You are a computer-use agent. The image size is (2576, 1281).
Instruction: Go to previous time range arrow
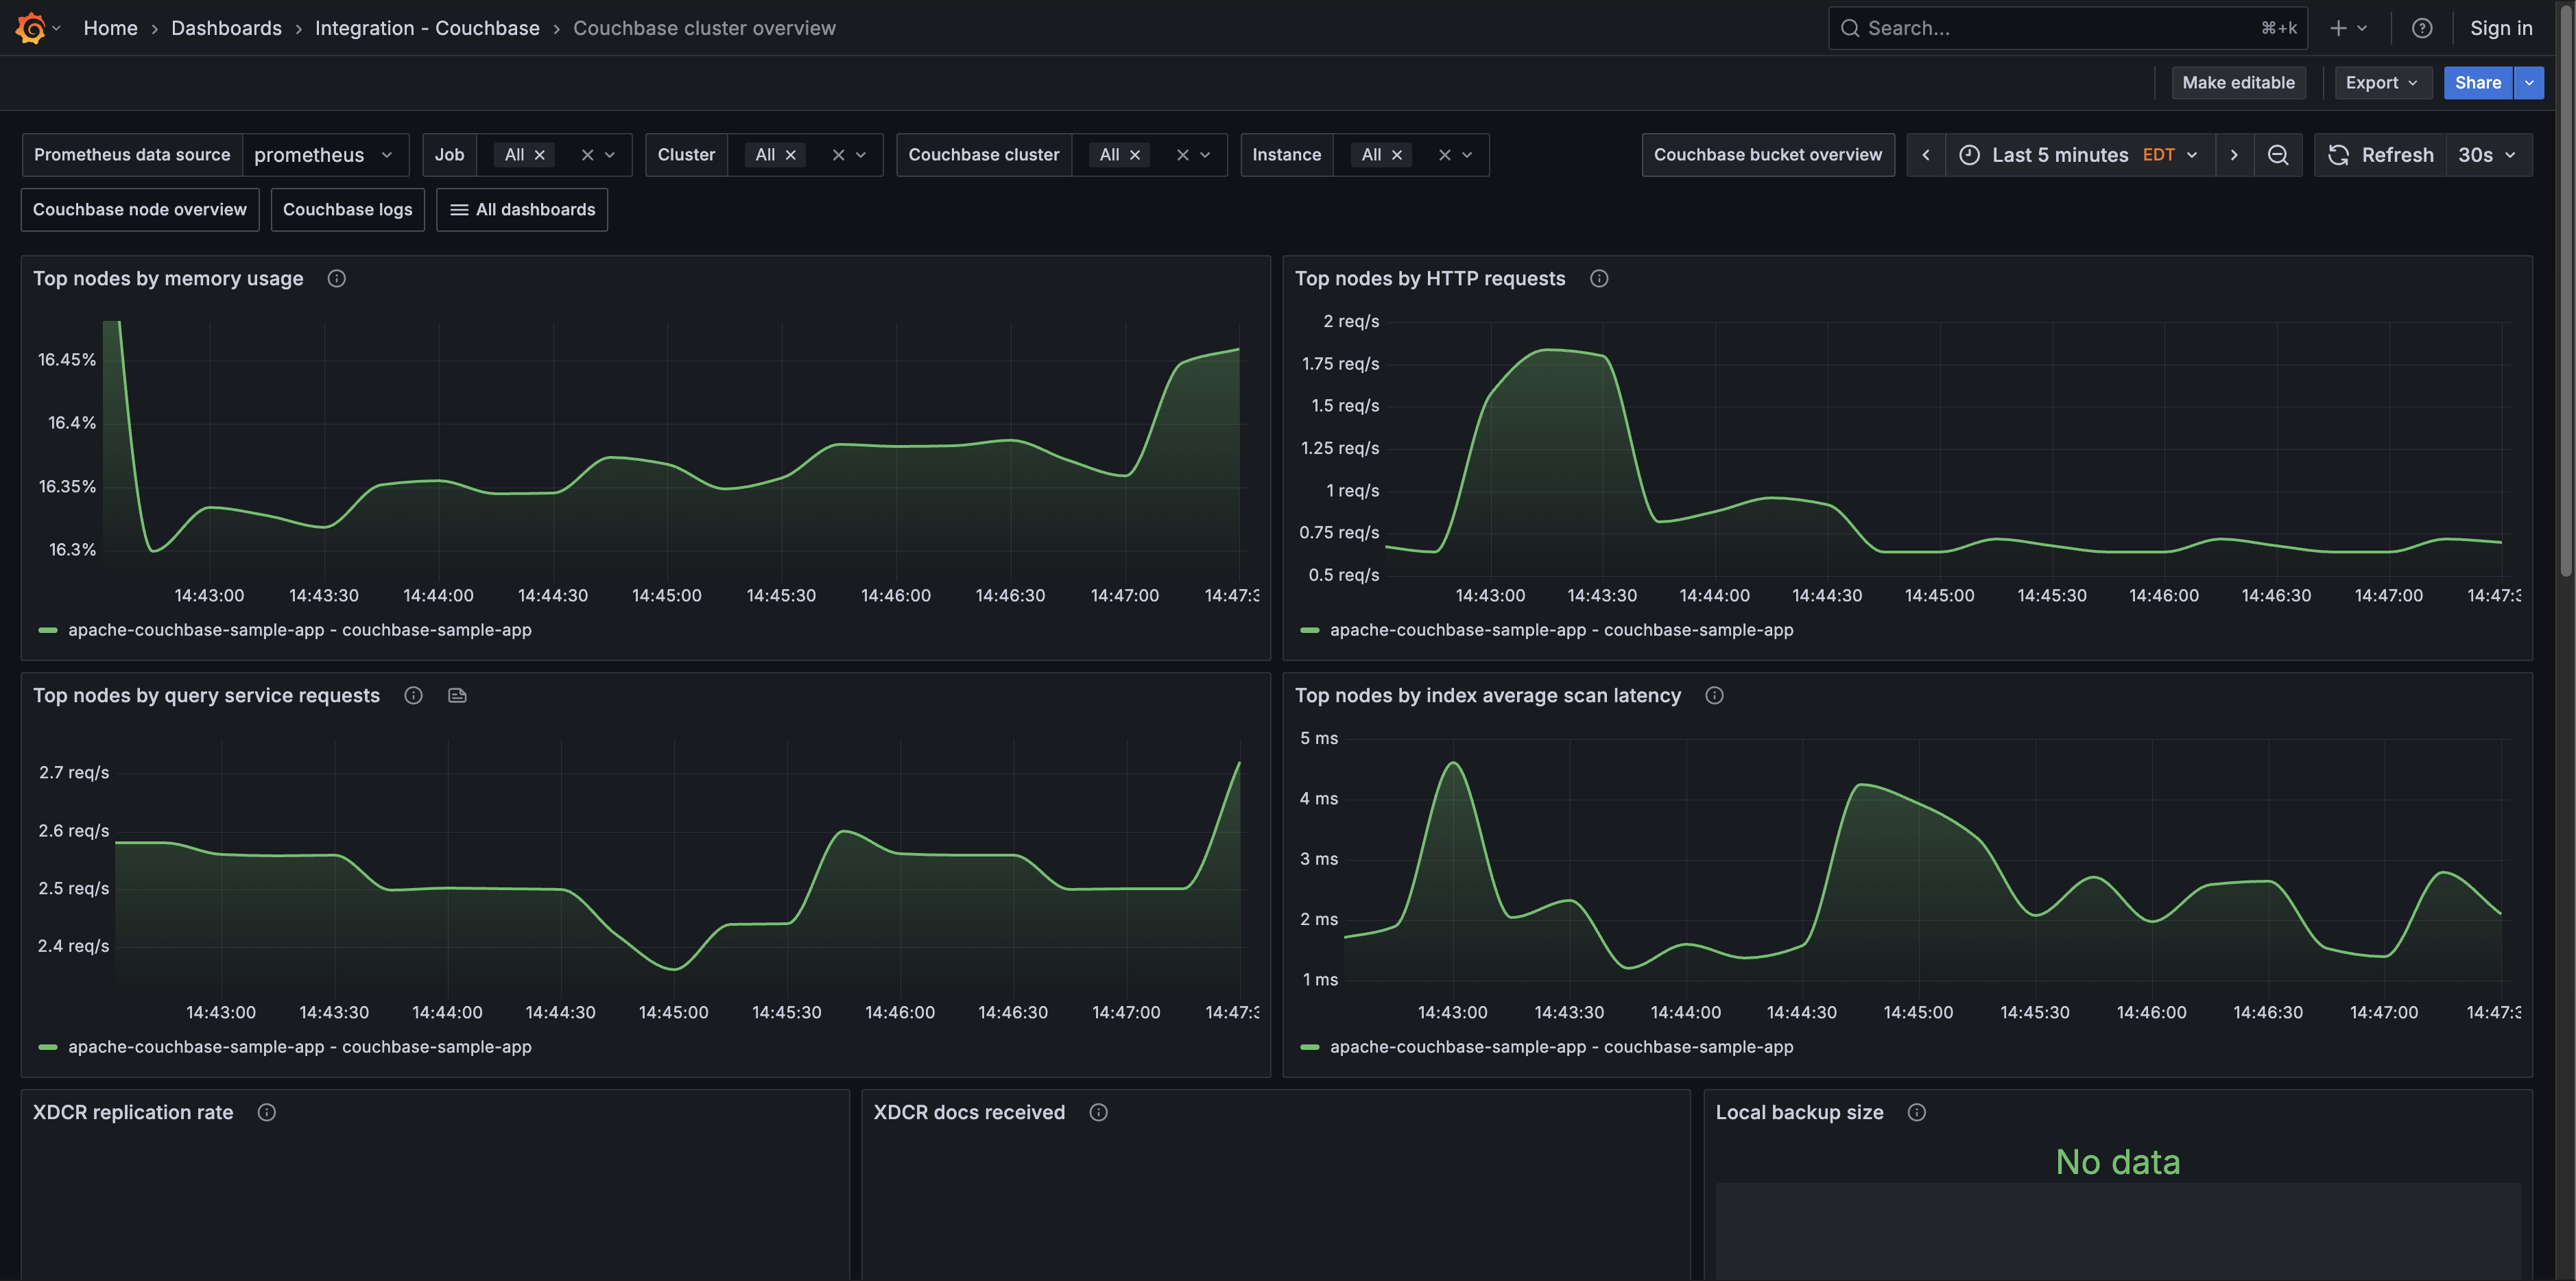point(1925,155)
